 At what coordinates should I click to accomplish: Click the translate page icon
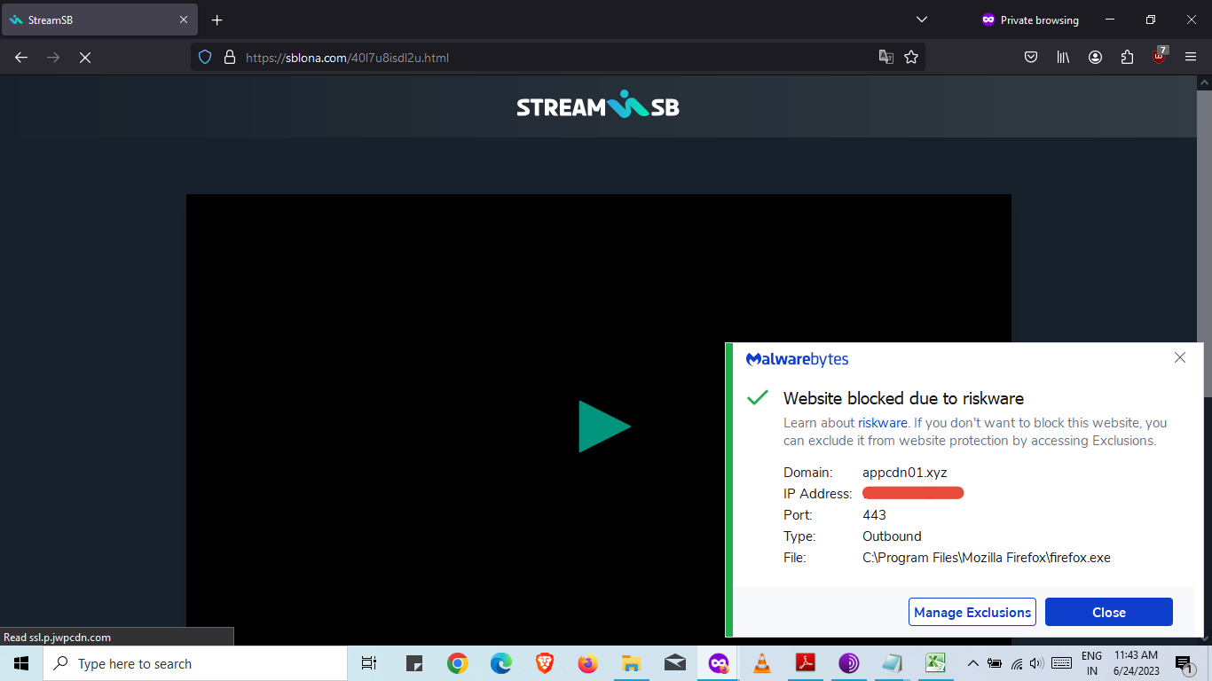(885, 58)
